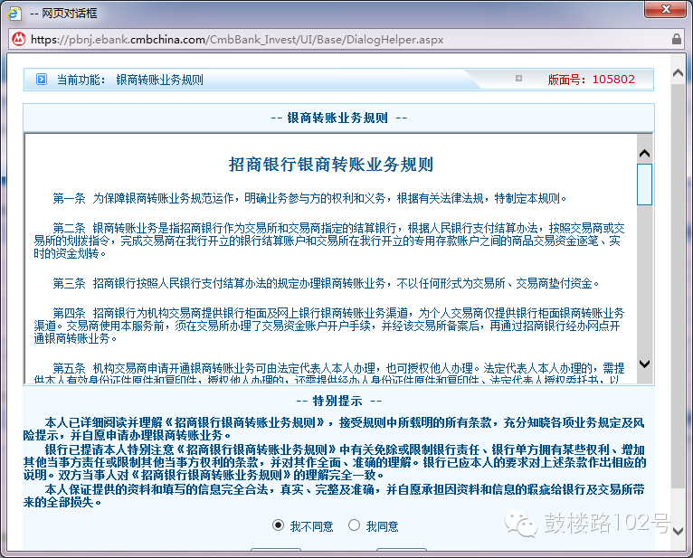The image size is (693, 558).
Task: Click the 本人保证提供的资料 paragraph
Action: [334, 496]
